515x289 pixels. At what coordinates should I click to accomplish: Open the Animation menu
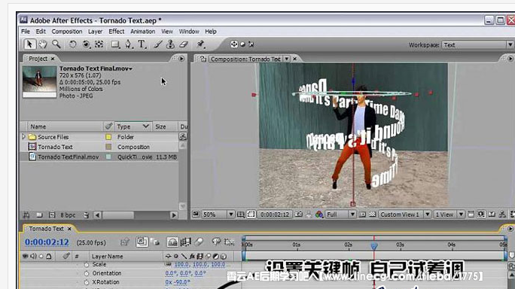click(142, 32)
